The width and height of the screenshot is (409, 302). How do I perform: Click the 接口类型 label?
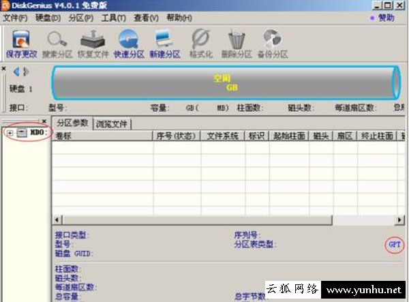pos(72,235)
